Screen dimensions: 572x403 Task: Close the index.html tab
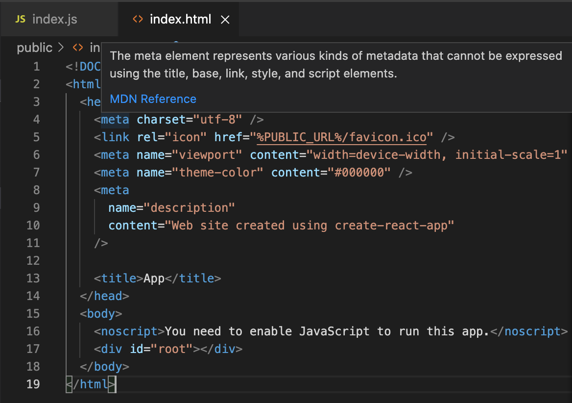[x=225, y=20]
